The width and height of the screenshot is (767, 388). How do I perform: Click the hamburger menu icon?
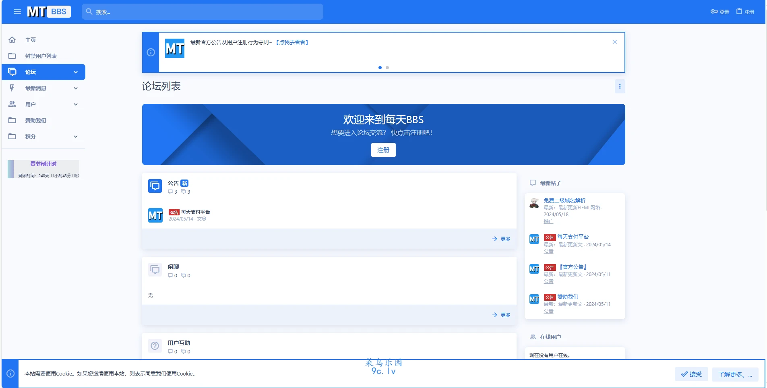[x=17, y=12]
